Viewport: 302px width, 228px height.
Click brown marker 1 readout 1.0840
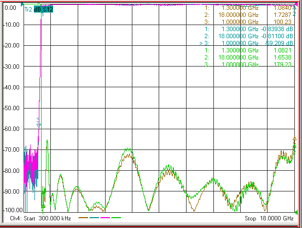pyautogui.click(x=282, y=8)
